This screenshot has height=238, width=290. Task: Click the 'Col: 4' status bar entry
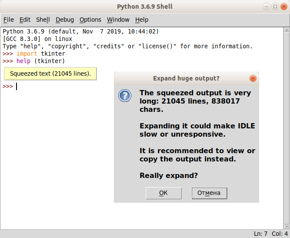pos(280,234)
